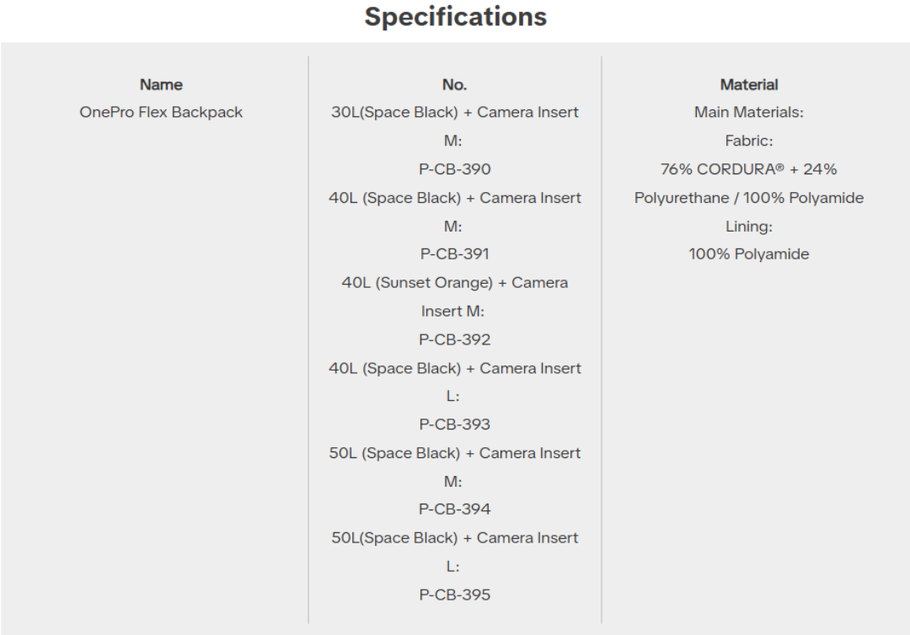
Task: Select model number P-CB-390
Action: pos(454,169)
